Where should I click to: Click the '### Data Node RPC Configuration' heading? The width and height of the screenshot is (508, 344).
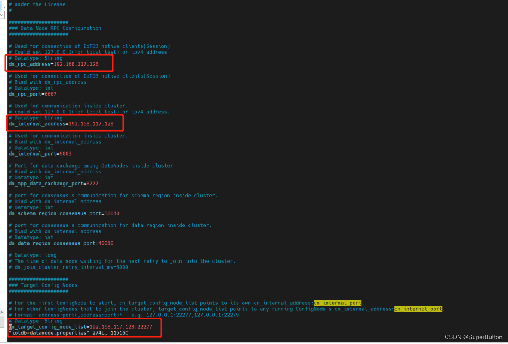tap(55, 28)
